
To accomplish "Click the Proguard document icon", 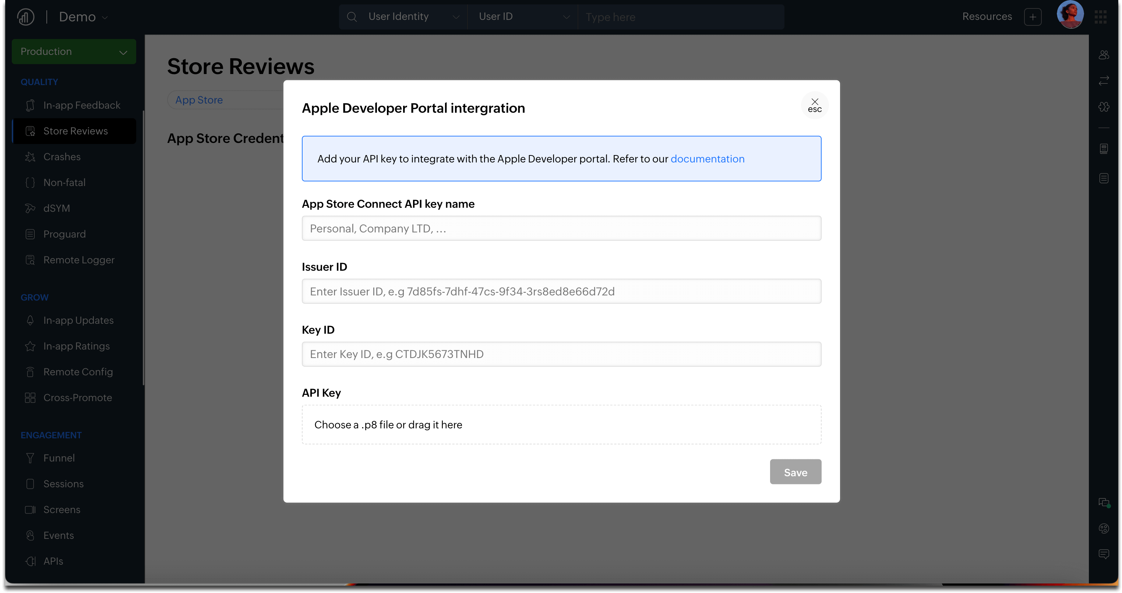I will (30, 234).
